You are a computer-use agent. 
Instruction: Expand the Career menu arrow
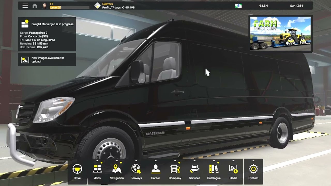click(x=156, y=160)
